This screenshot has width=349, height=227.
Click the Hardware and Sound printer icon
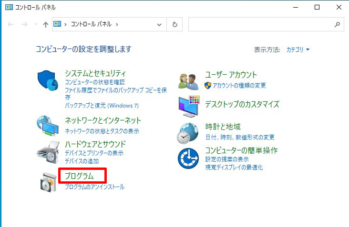[48, 152]
